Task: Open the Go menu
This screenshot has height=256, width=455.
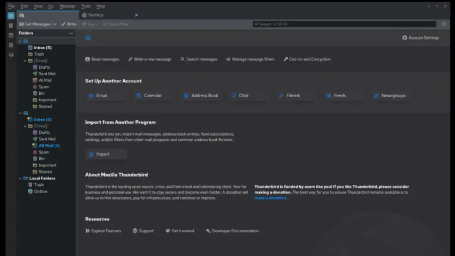Action: (51, 6)
